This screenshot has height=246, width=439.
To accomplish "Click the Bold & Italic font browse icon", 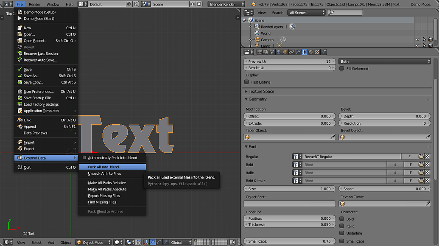I will pyautogui.click(x=297, y=181).
